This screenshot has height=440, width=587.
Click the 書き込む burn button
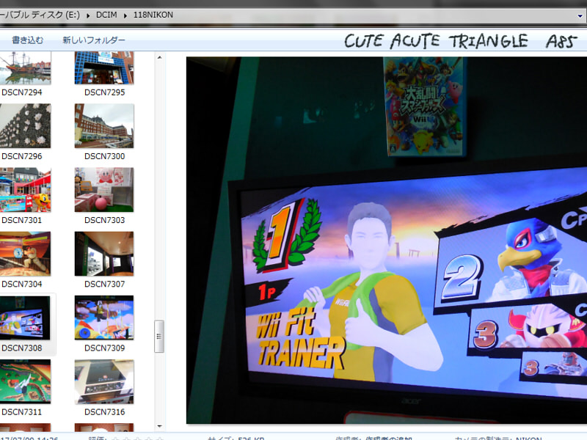tap(27, 40)
